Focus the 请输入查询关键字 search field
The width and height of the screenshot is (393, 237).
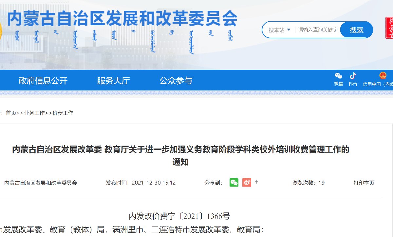(x=318, y=30)
